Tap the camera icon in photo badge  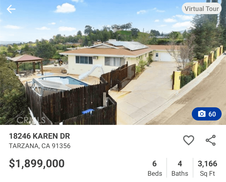pyautogui.click(x=202, y=114)
